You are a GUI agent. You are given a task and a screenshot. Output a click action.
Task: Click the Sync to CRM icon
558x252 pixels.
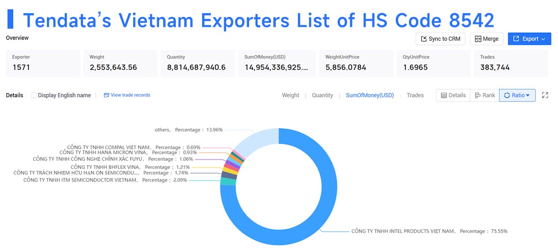pos(424,39)
